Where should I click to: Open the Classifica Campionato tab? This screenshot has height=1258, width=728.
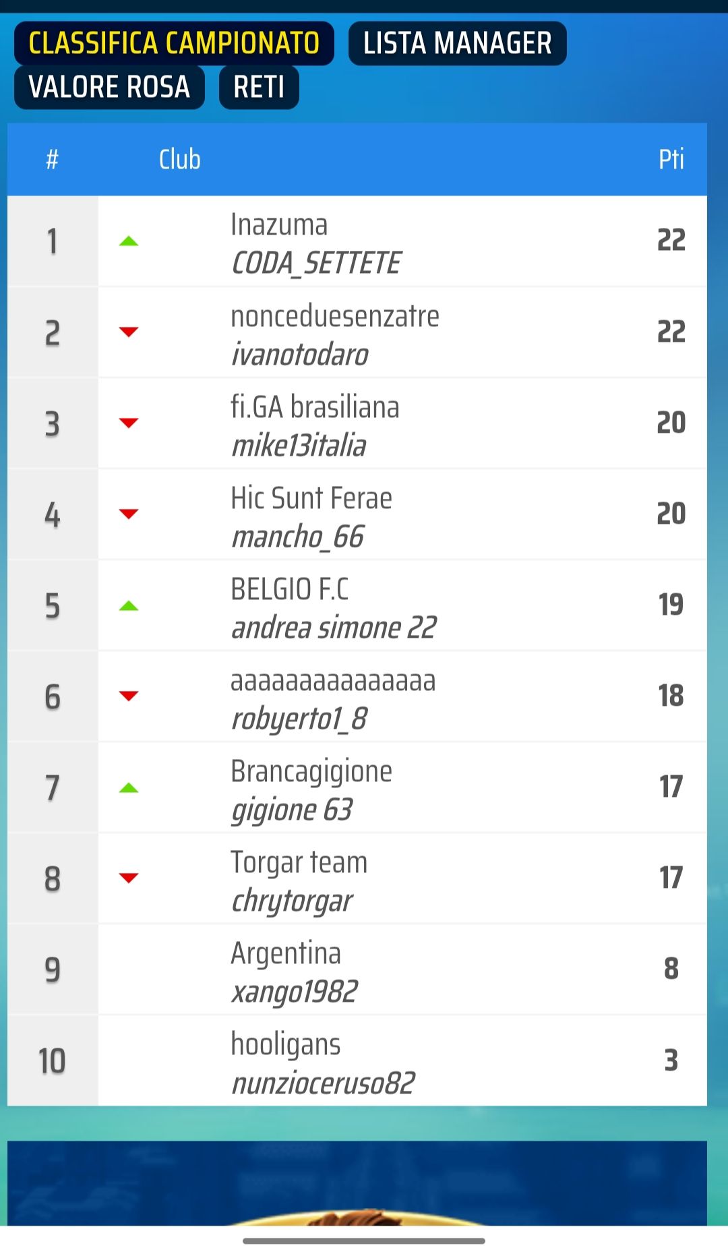[174, 43]
